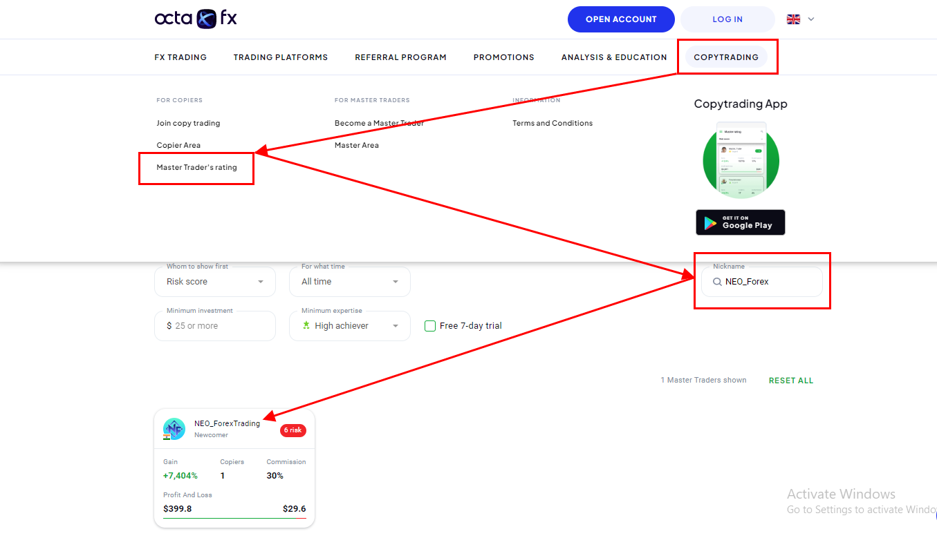Click the dollar sign in Minimum investment
937x538 pixels.
tap(169, 326)
